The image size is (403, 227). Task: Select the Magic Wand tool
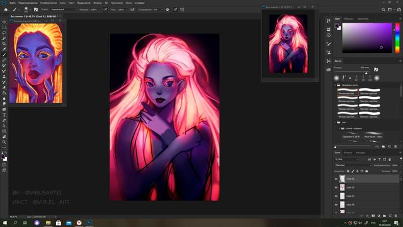4,38
